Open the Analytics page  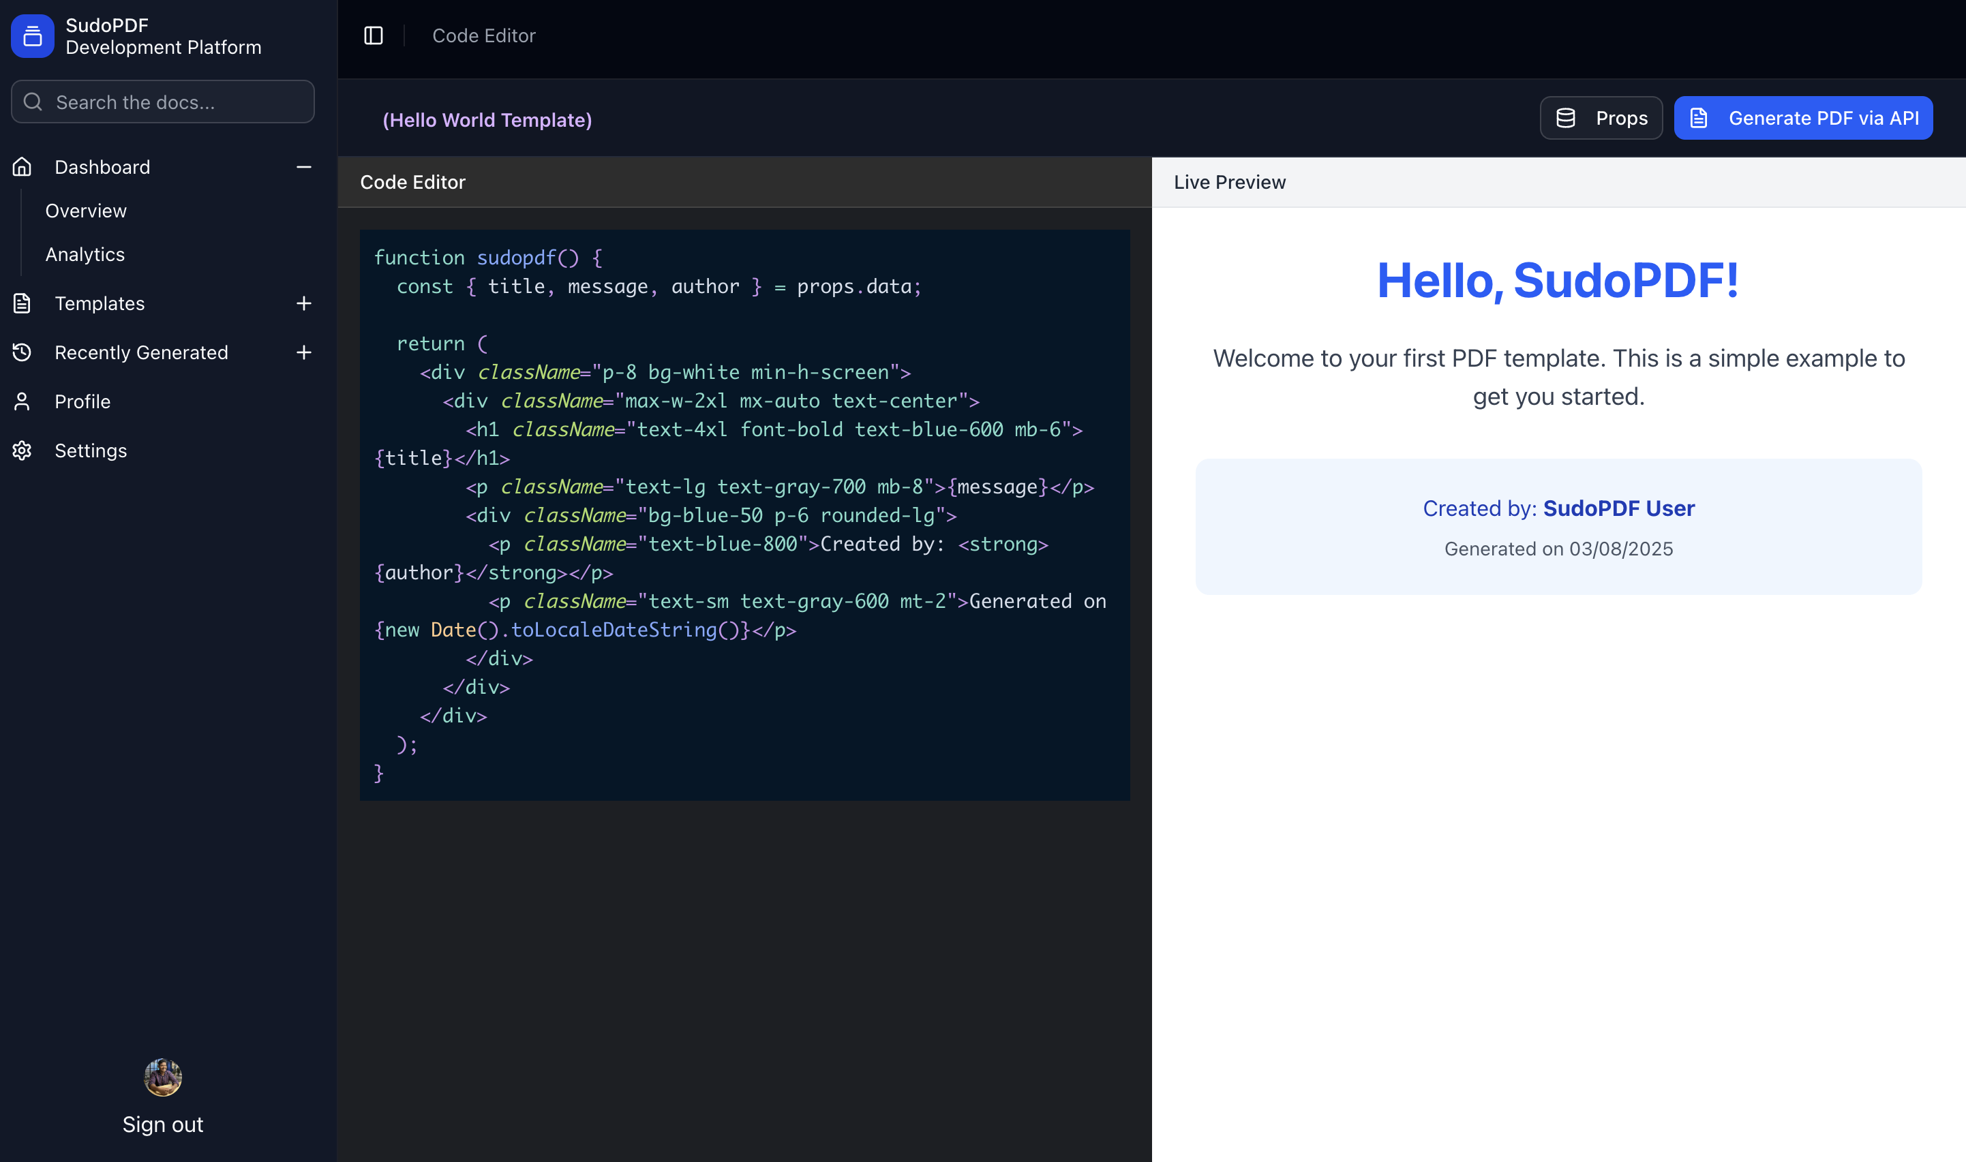click(85, 254)
